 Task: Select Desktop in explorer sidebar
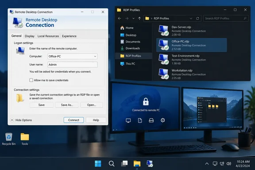[x=134, y=35]
